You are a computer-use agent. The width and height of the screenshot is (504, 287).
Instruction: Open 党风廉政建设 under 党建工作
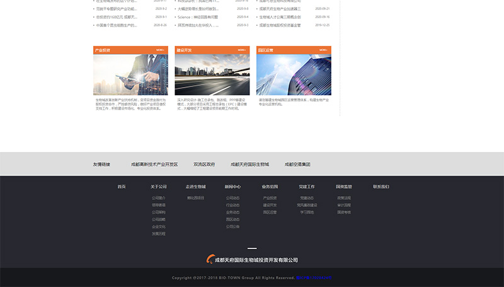coord(307,205)
